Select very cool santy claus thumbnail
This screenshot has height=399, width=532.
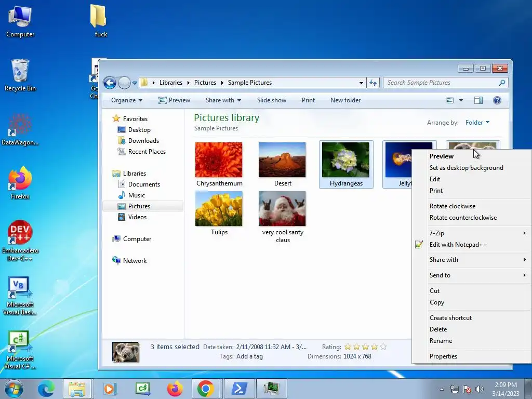point(282,209)
